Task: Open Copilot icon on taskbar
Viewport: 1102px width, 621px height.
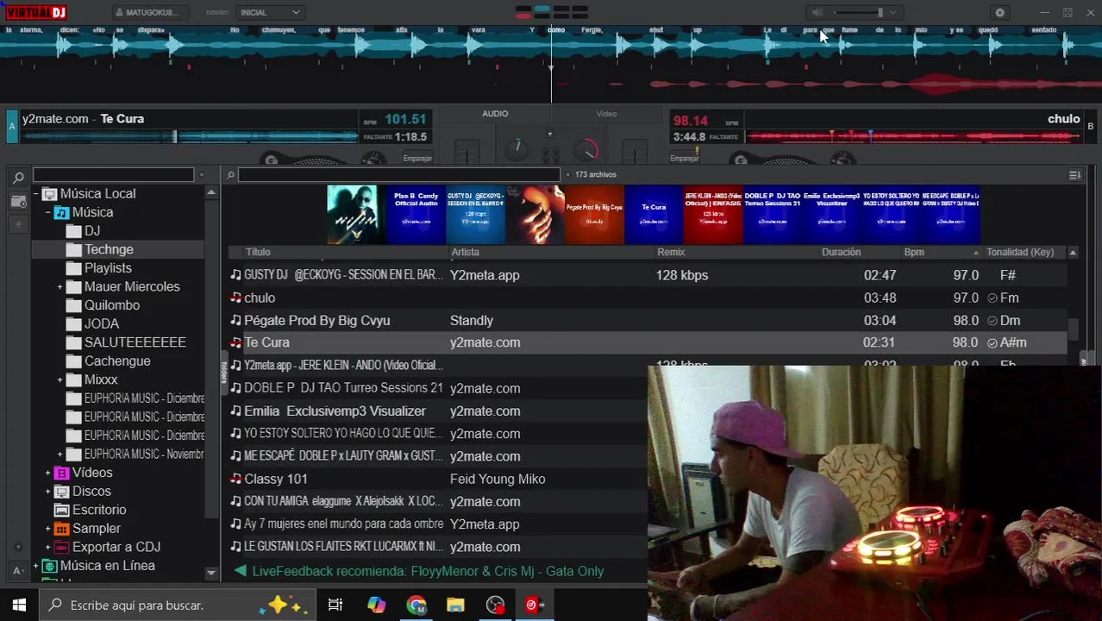Action: point(377,605)
